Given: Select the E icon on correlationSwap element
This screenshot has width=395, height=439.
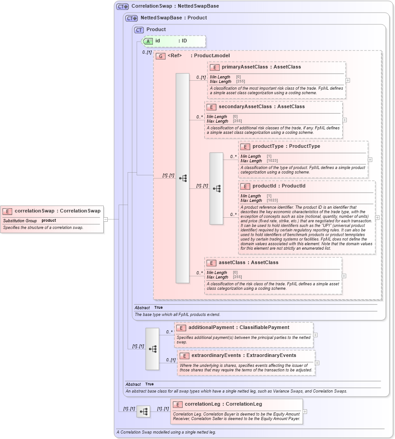Looking at the screenshot, I should point(8,210).
